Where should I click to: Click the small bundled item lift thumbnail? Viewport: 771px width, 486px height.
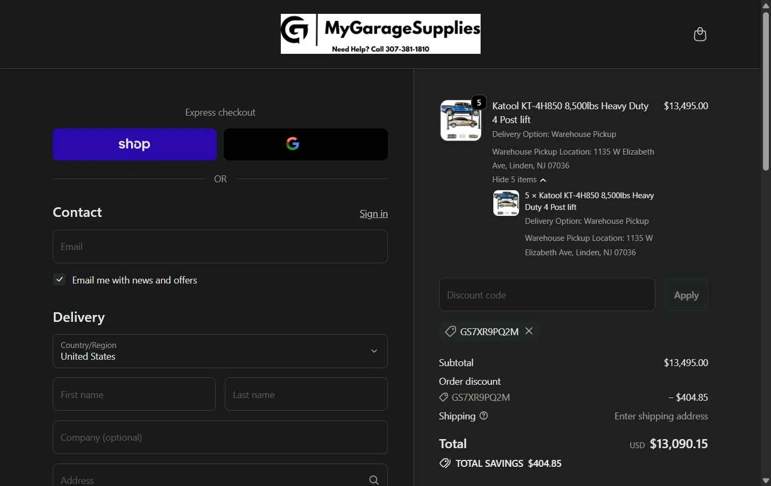pos(506,203)
